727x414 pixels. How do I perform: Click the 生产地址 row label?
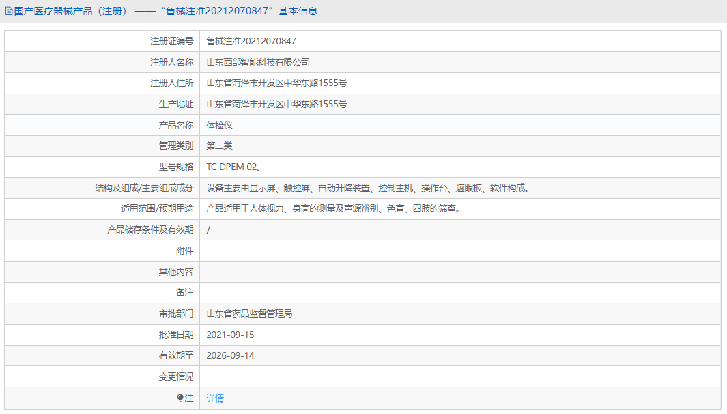(x=175, y=104)
